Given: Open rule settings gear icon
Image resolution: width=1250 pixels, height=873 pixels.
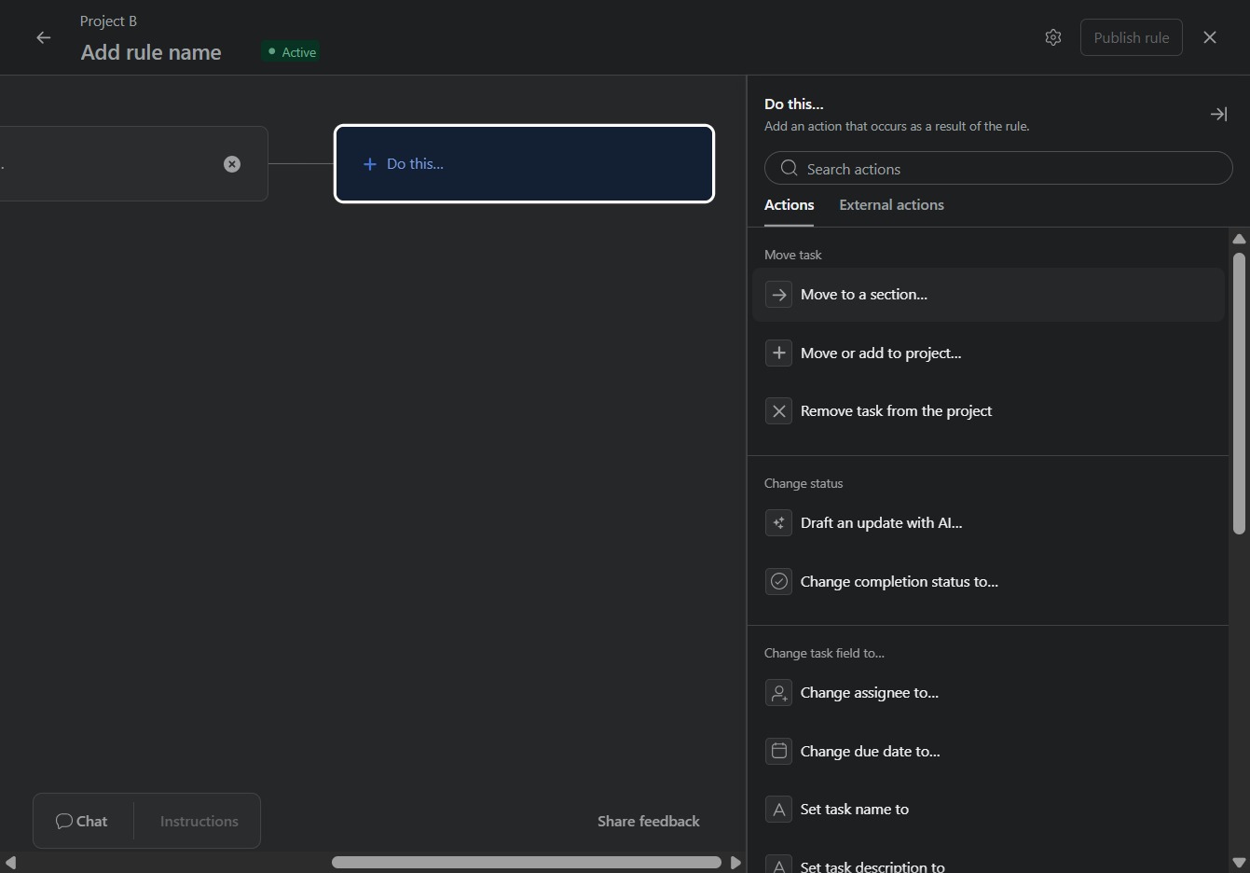Looking at the screenshot, I should [x=1053, y=37].
